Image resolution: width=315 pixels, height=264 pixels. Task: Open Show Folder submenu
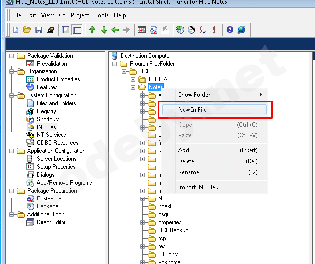tap(194, 95)
